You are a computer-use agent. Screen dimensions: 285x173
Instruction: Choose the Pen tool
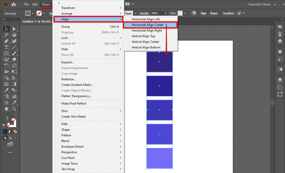tap(6, 41)
